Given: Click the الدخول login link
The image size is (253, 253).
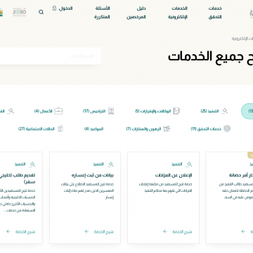Looking at the screenshot, I should tap(63, 8).
